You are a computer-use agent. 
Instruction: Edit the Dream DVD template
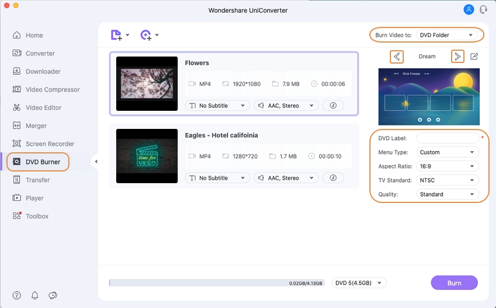pos(474,57)
